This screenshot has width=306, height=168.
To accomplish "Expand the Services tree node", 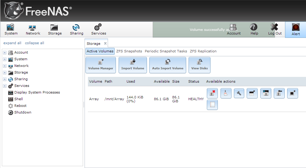I will coord(5,86).
